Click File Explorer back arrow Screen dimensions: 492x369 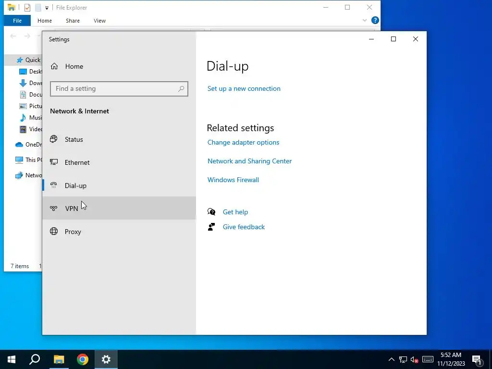[13, 36]
